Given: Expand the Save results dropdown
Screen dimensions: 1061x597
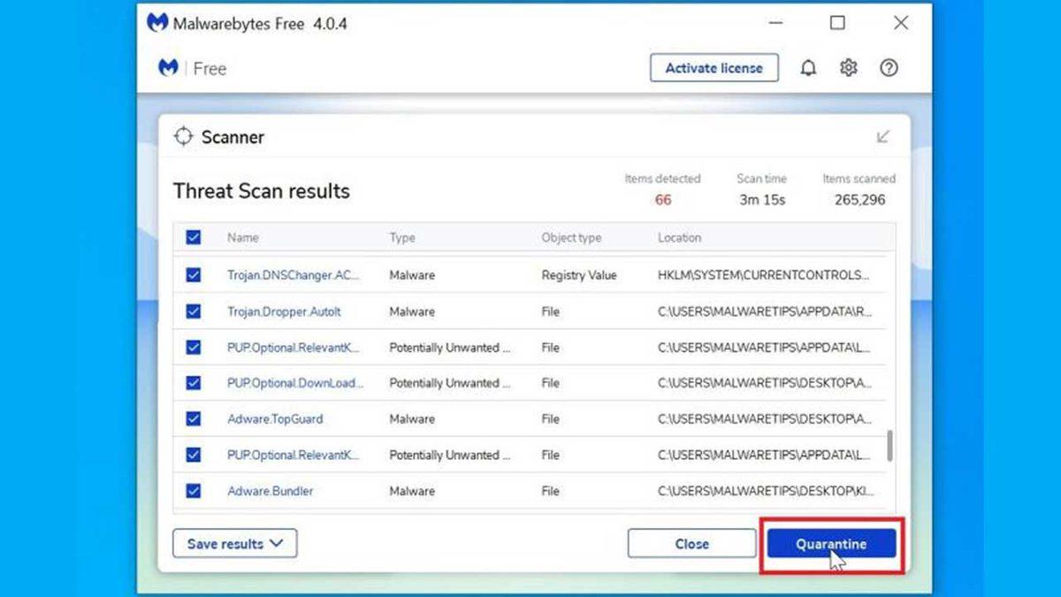Looking at the screenshot, I should coord(234,543).
